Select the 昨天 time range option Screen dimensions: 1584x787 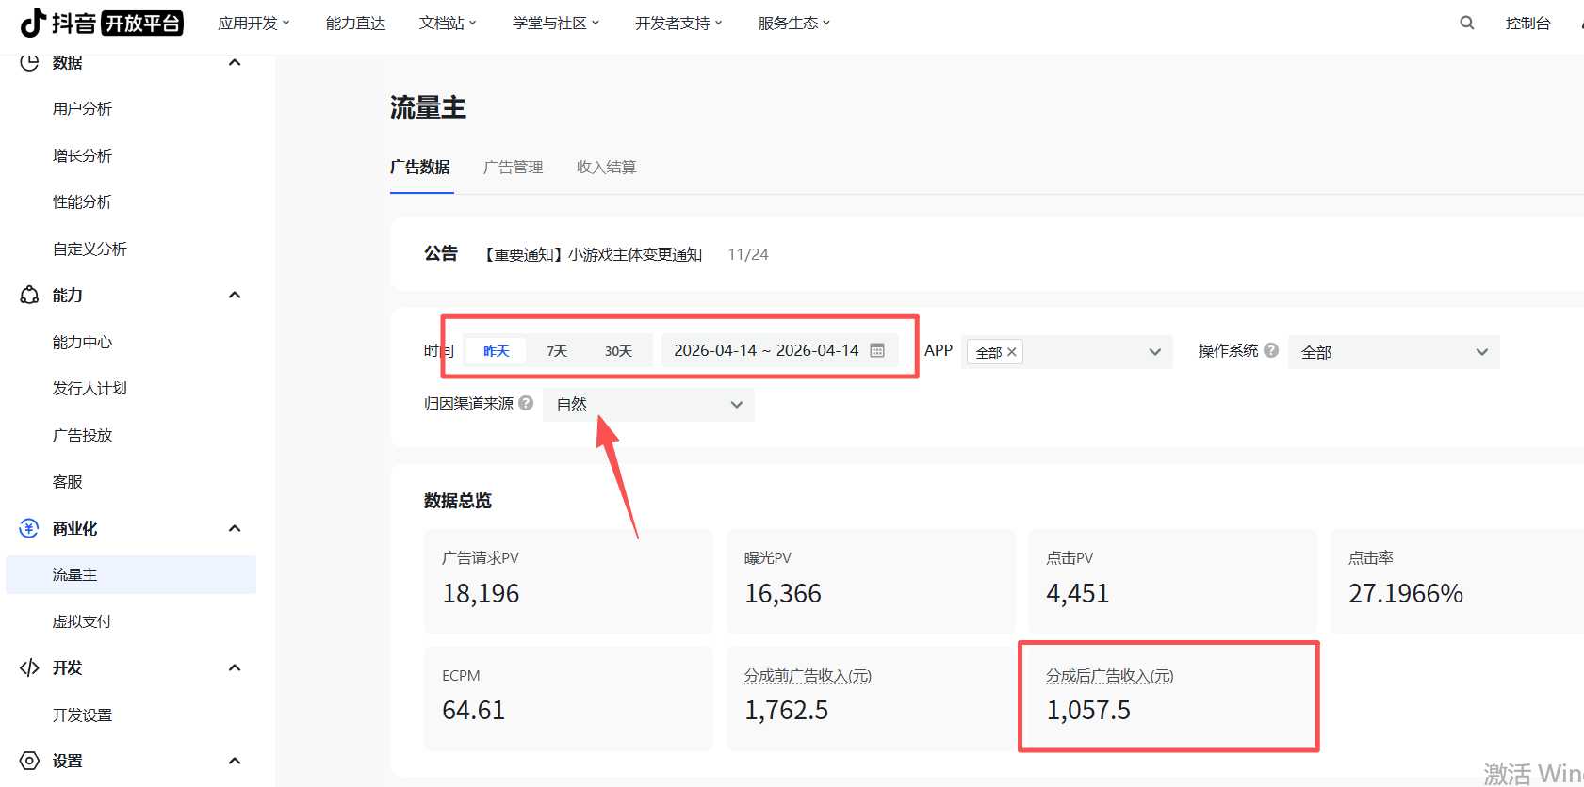click(496, 351)
